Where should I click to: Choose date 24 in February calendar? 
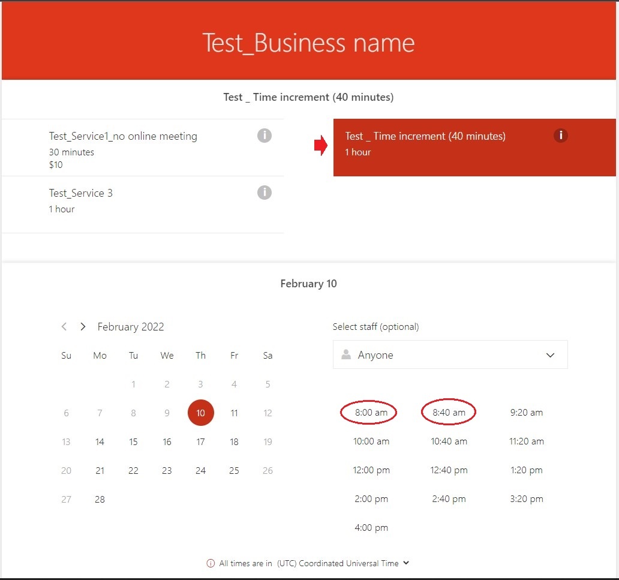[200, 471]
